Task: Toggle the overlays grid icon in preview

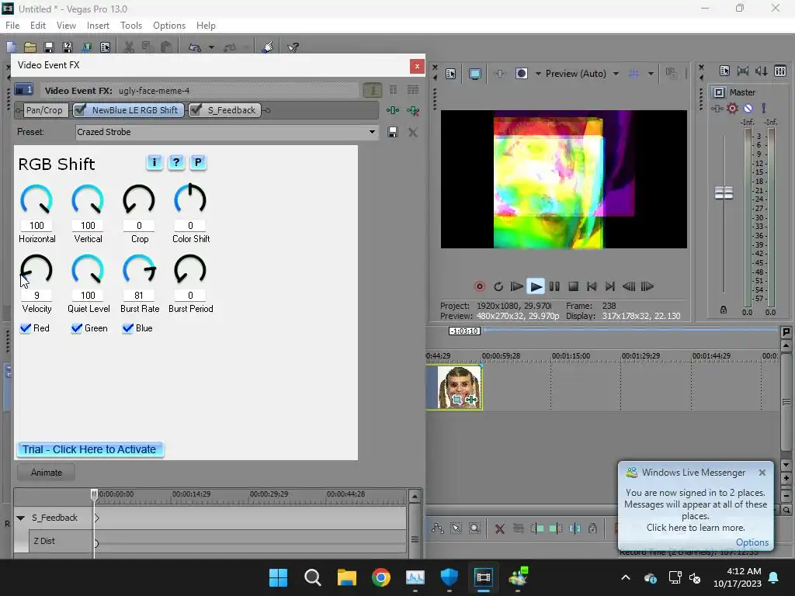Action: click(634, 74)
